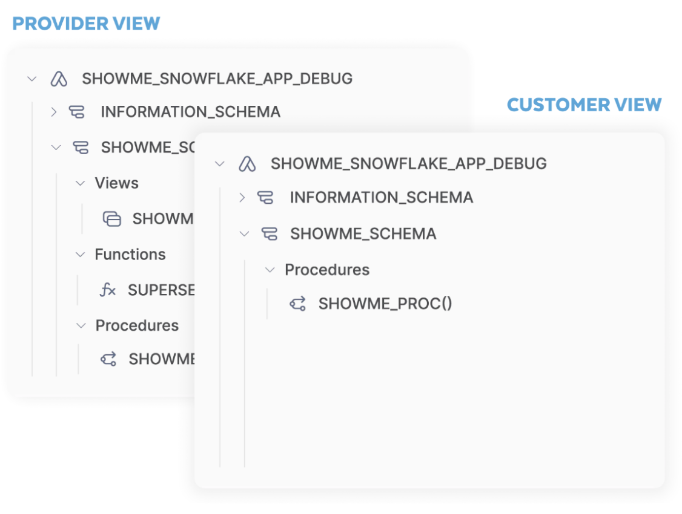Collapse Procedures group in Customer View
The height and width of the screenshot is (514, 682).
pos(270,270)
